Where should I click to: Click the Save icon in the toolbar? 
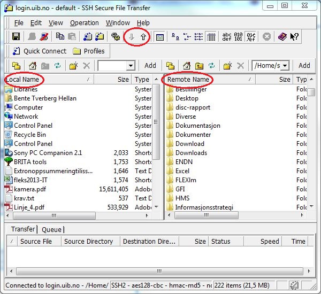16,37
